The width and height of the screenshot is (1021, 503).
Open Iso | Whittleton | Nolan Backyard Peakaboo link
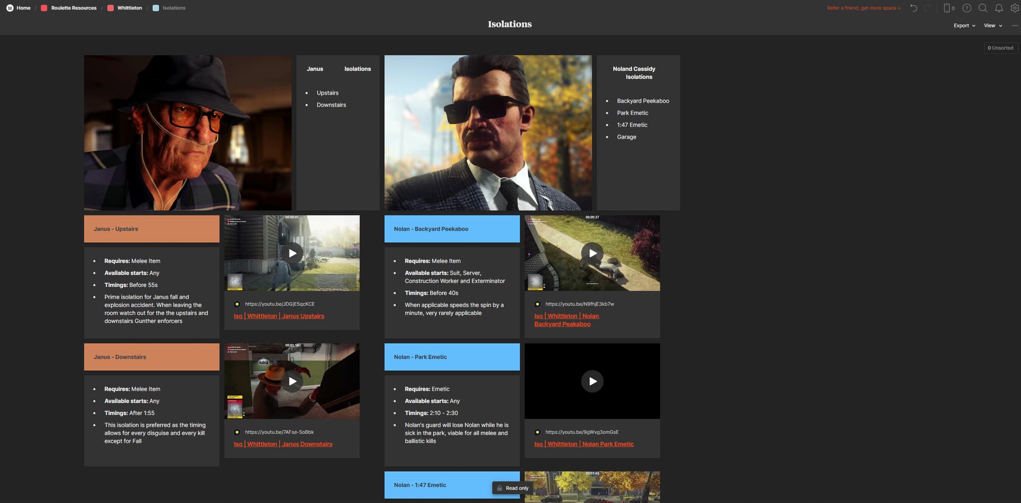click(566, 320)
